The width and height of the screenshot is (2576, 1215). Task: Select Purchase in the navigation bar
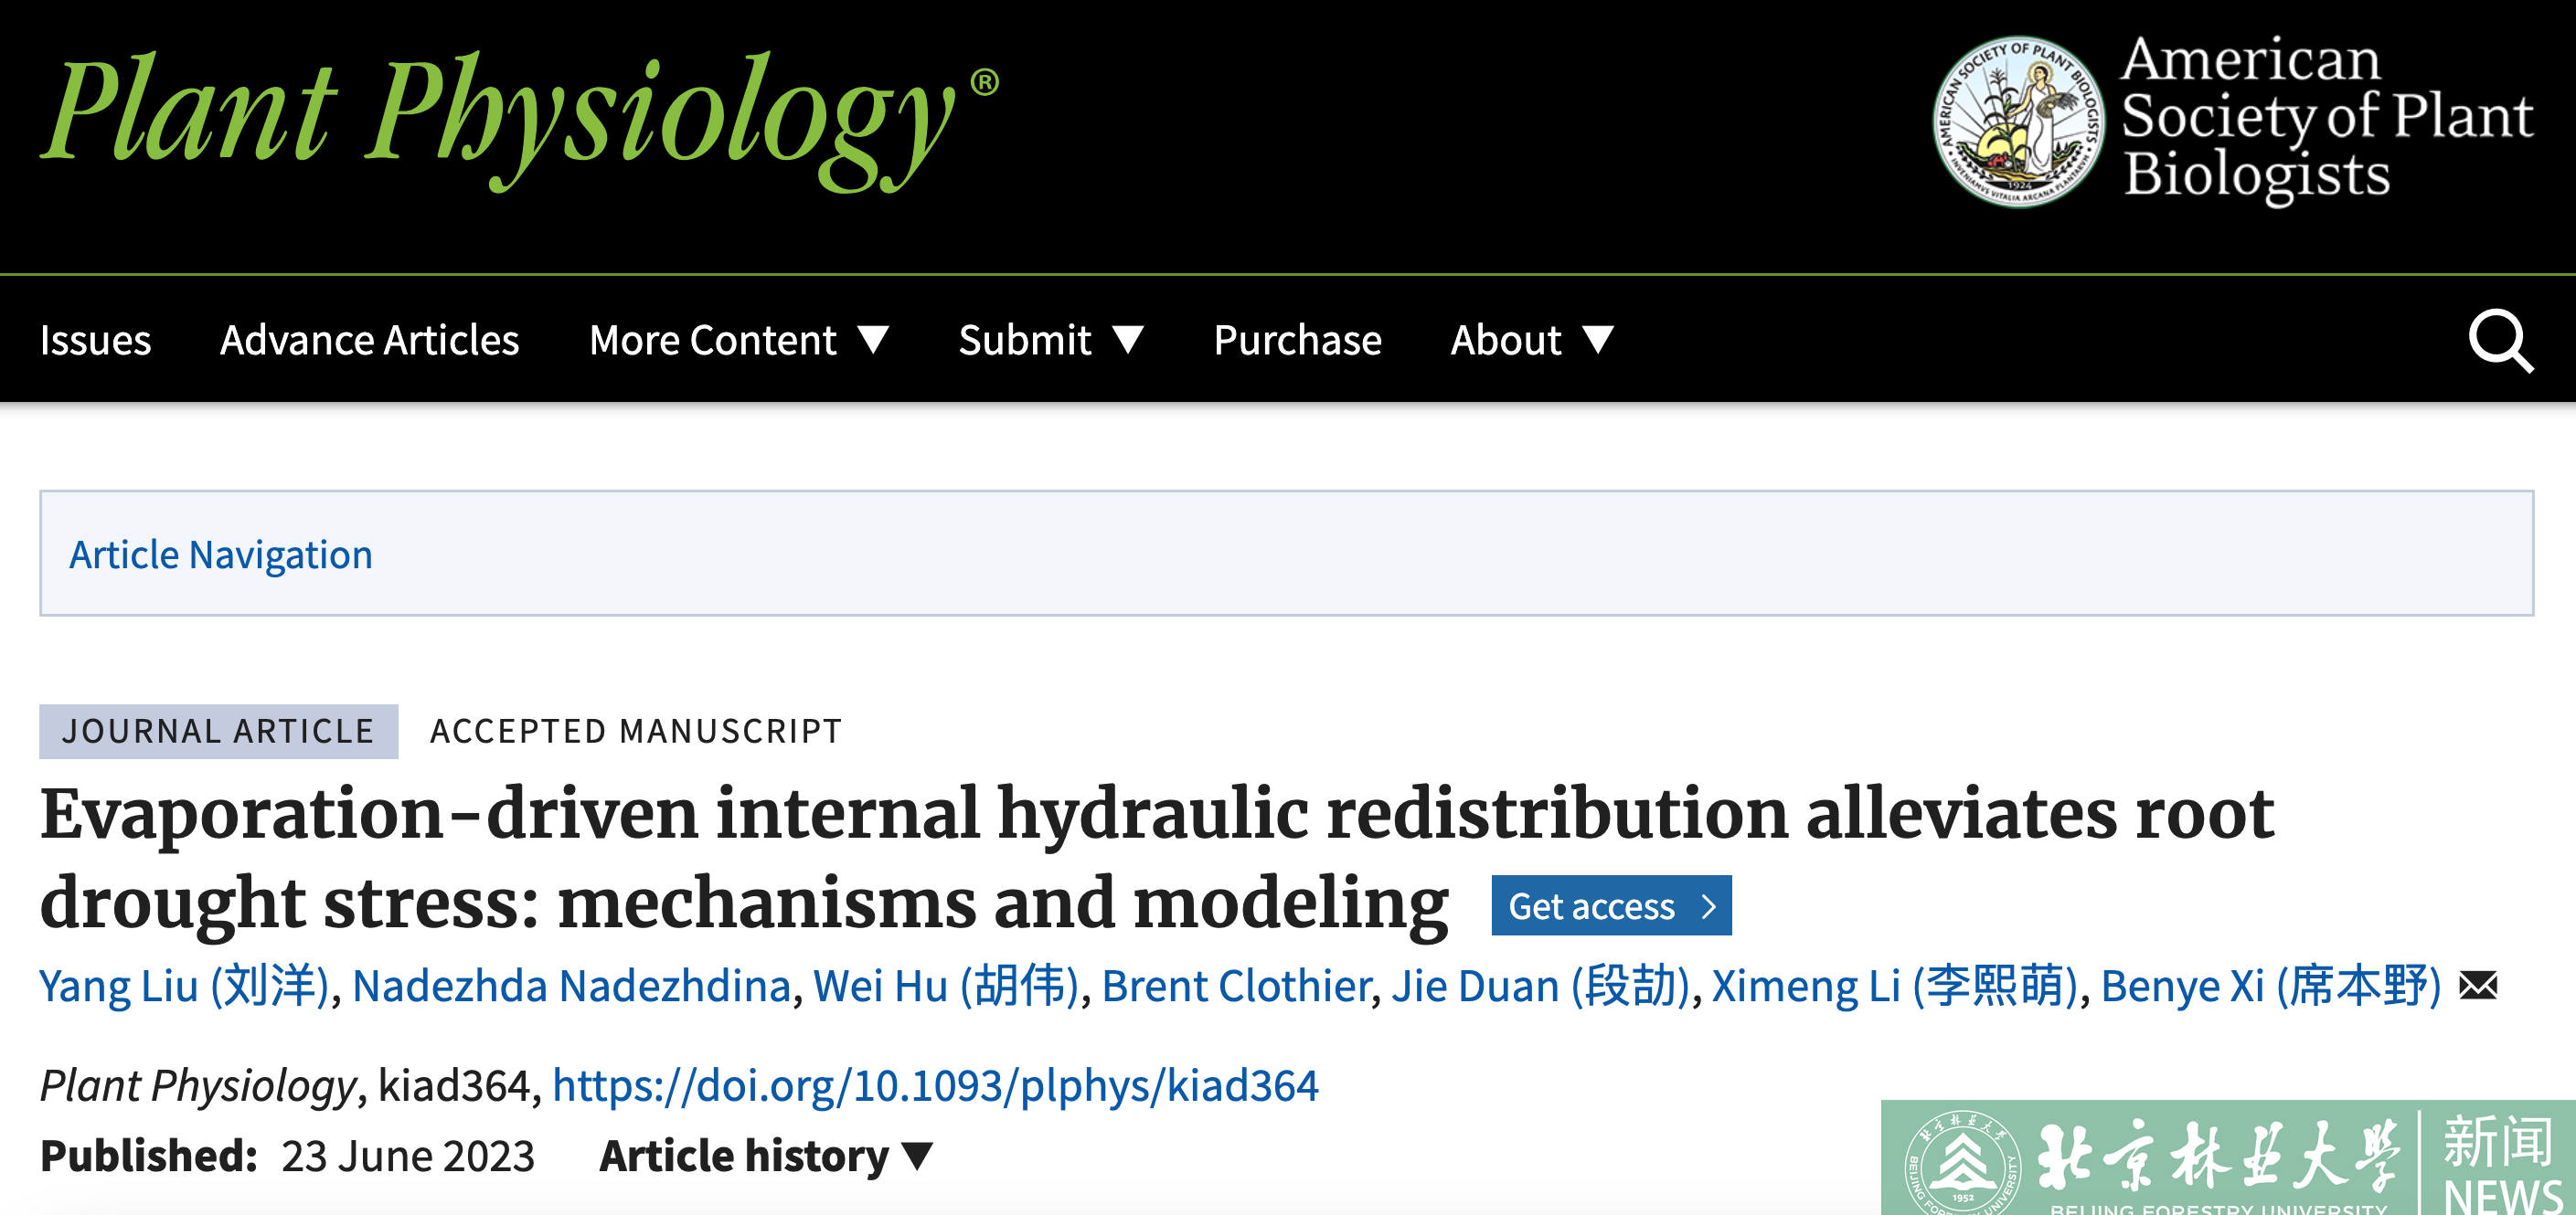point(1297,341)
